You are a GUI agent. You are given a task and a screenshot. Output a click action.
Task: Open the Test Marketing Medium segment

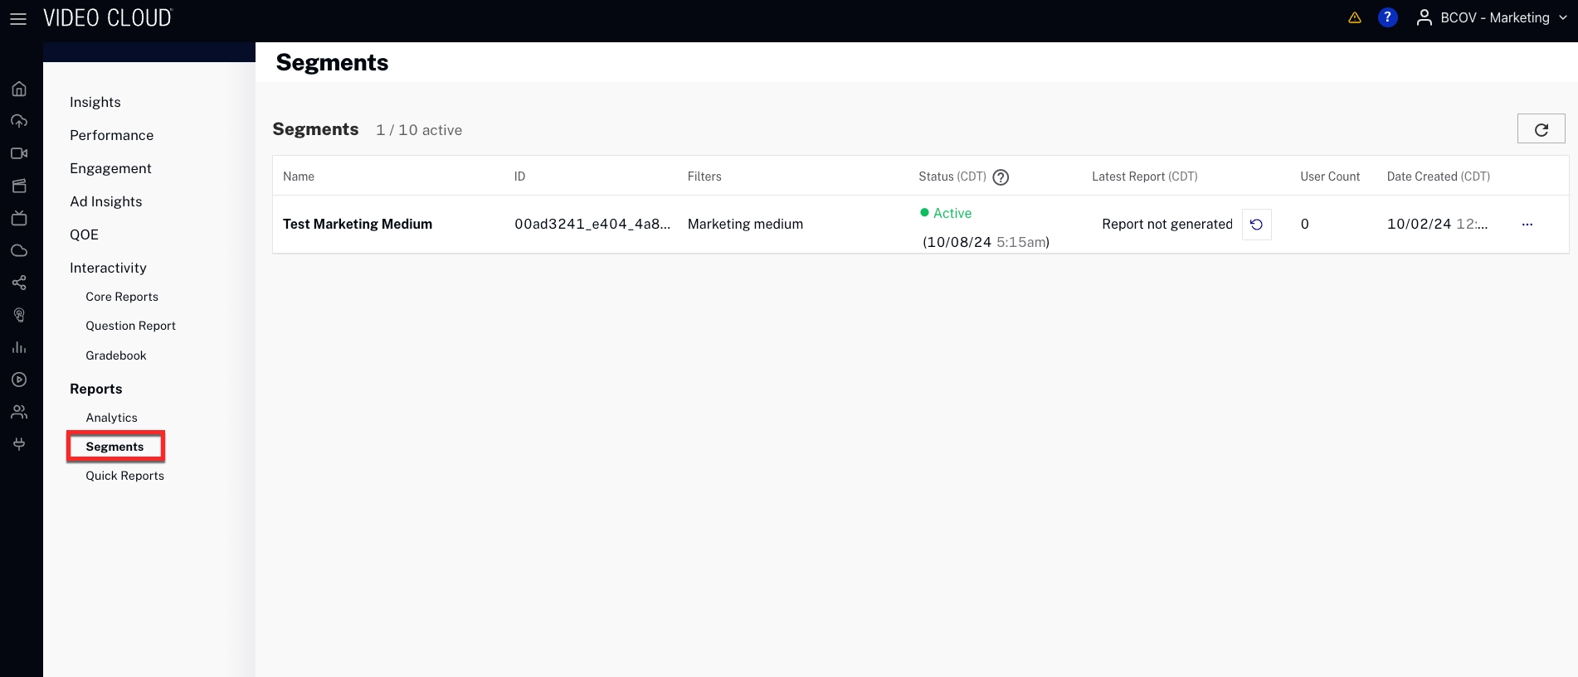pos(357,225)
